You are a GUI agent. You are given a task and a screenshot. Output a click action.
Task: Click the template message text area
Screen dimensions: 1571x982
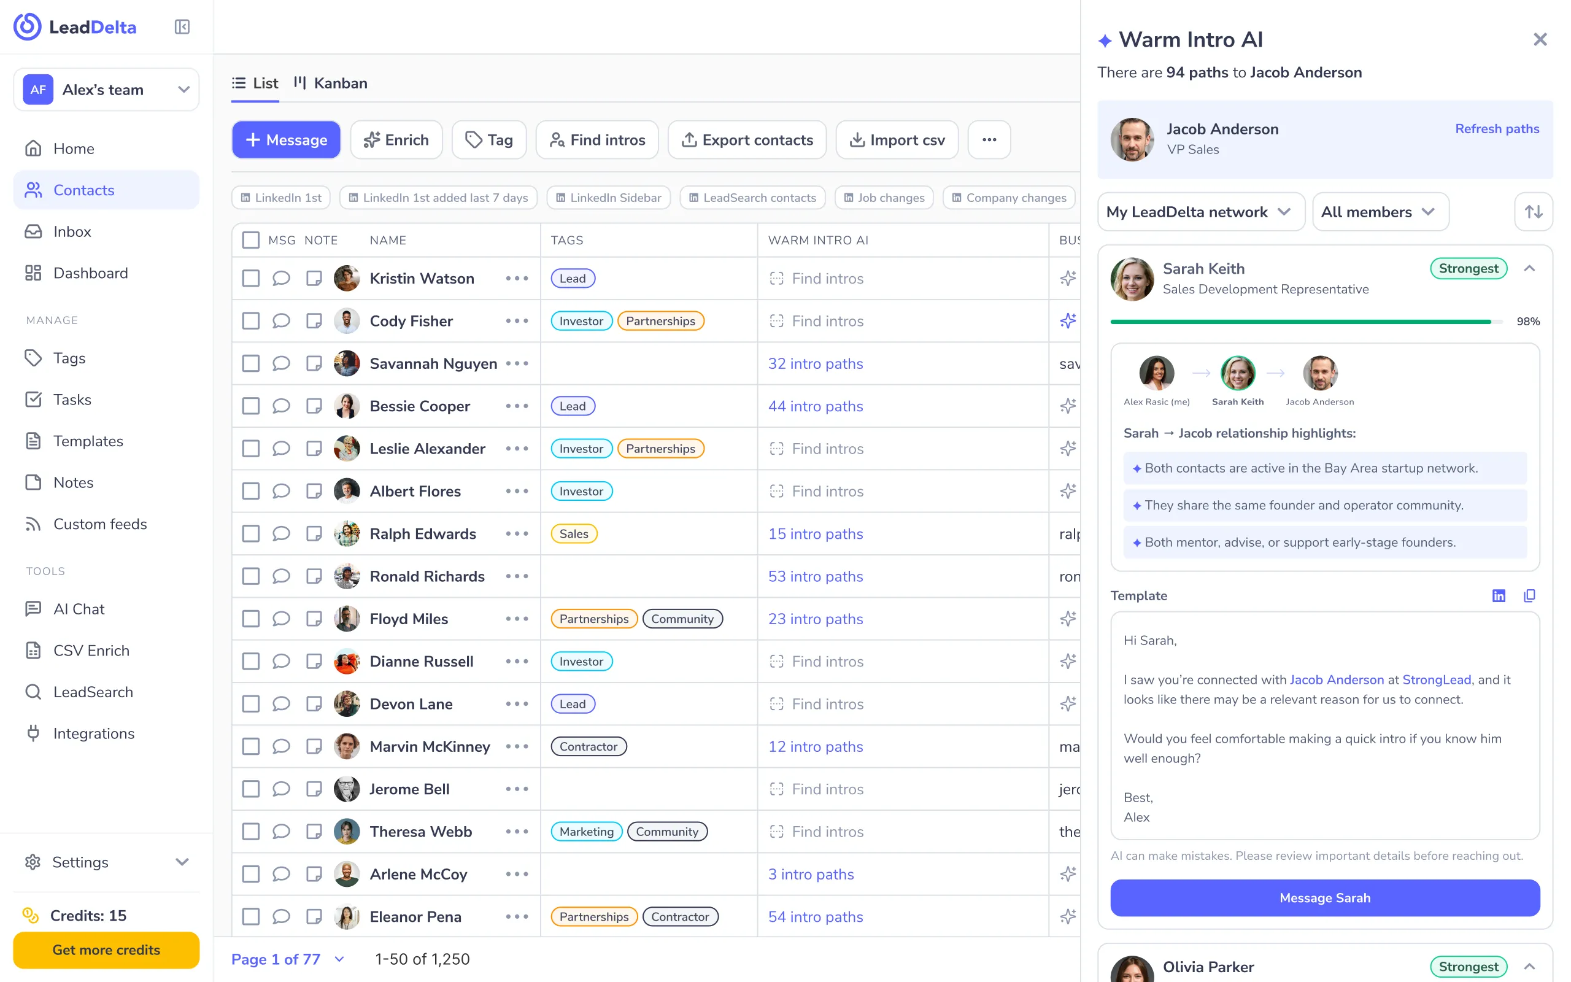(1324, 725)
